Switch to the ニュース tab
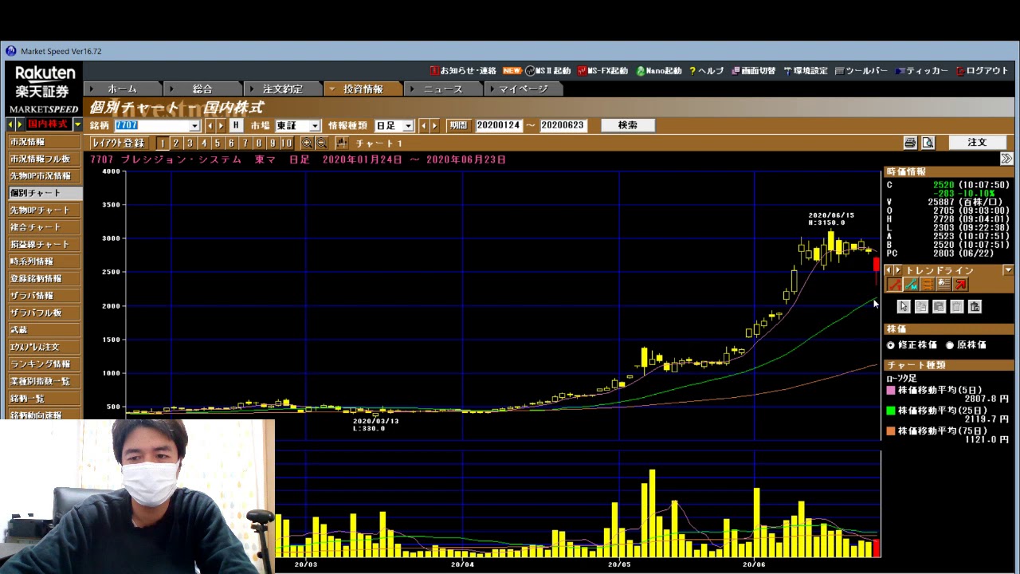The width and height of the screenshot is (1020, 574). (442, 89)
